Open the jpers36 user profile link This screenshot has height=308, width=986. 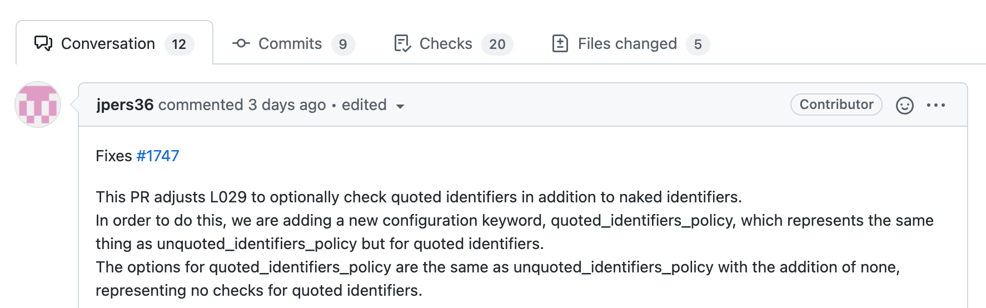tap(125, 105)
